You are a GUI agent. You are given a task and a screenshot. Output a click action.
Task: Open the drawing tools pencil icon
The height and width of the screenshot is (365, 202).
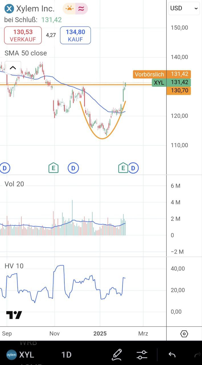[117, 354]
